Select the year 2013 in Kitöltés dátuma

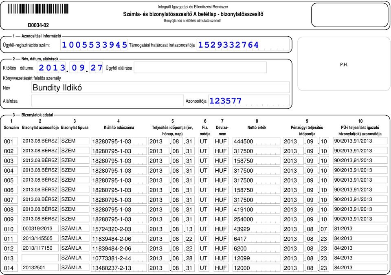pyautogui.click(x=52, y=67)
